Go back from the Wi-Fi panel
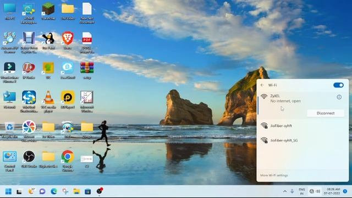 262,85
